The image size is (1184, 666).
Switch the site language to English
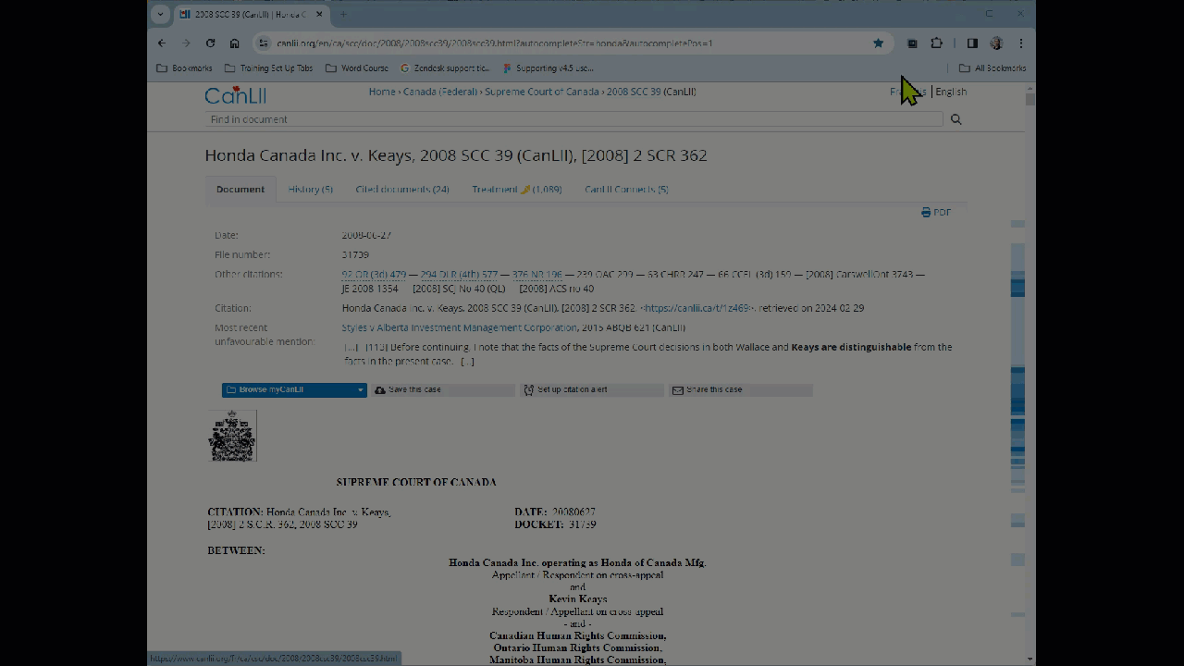coord(951,92)
